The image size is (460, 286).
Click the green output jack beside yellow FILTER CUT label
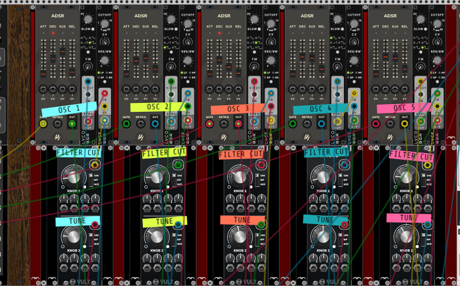point(178,165)
